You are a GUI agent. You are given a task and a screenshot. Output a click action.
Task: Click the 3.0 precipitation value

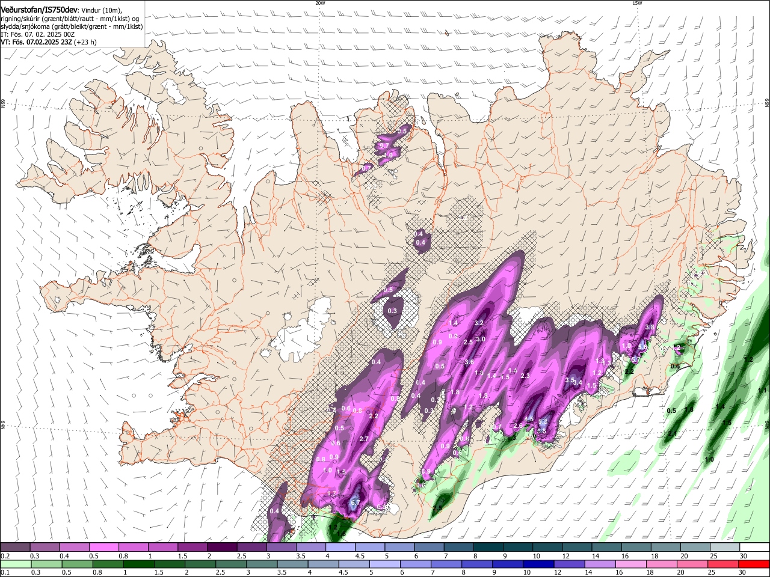pyautogui.click(x=481, y=339)
